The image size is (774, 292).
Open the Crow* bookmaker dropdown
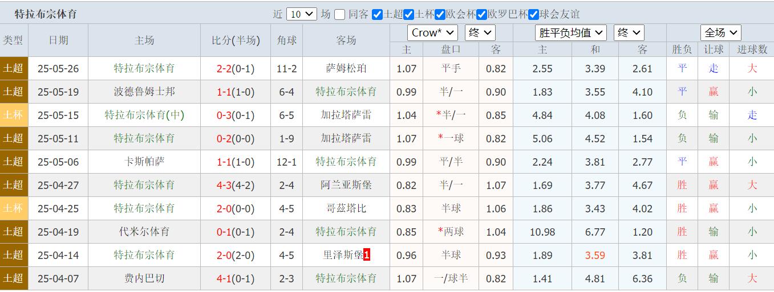pos(432,33)
